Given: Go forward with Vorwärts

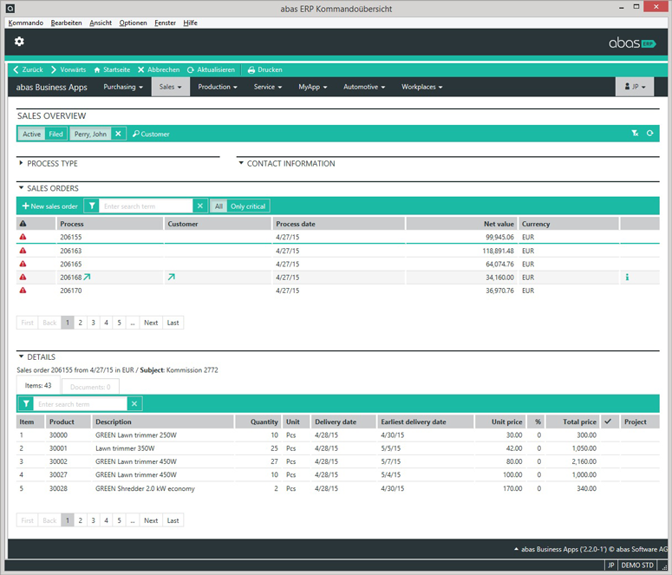Looking at the screenshot, I should [x=69, y=69].
